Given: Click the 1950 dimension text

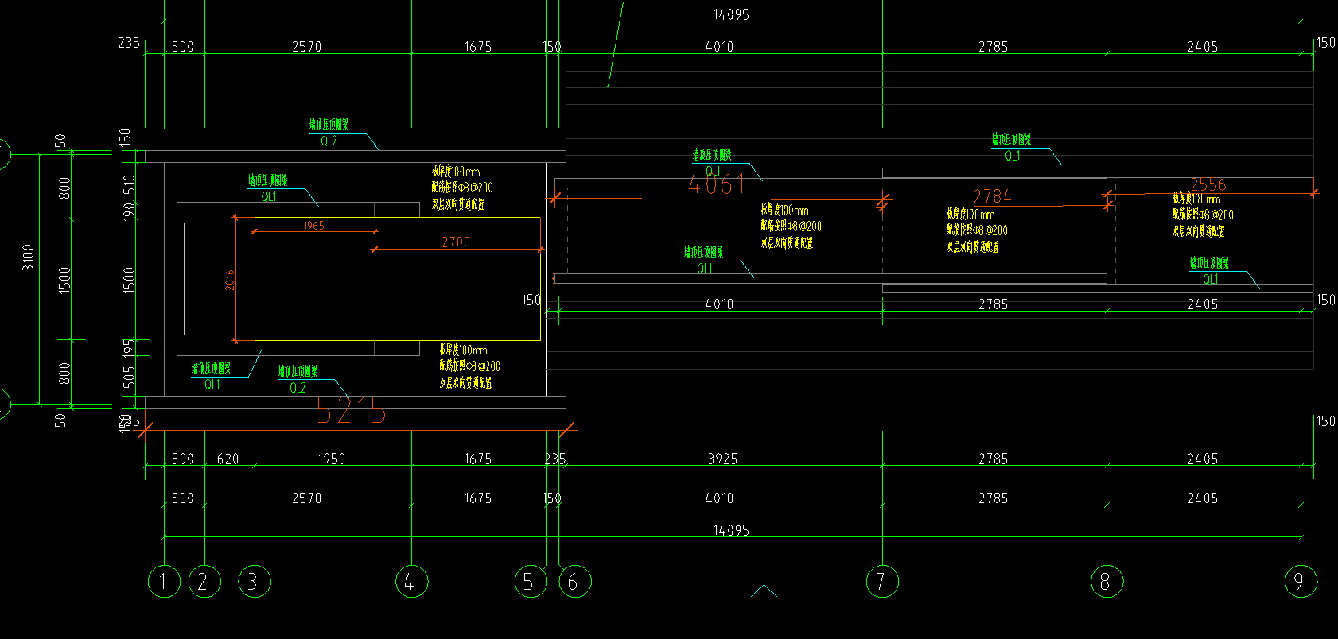Looking at the screenshot, I should point(332,459).
